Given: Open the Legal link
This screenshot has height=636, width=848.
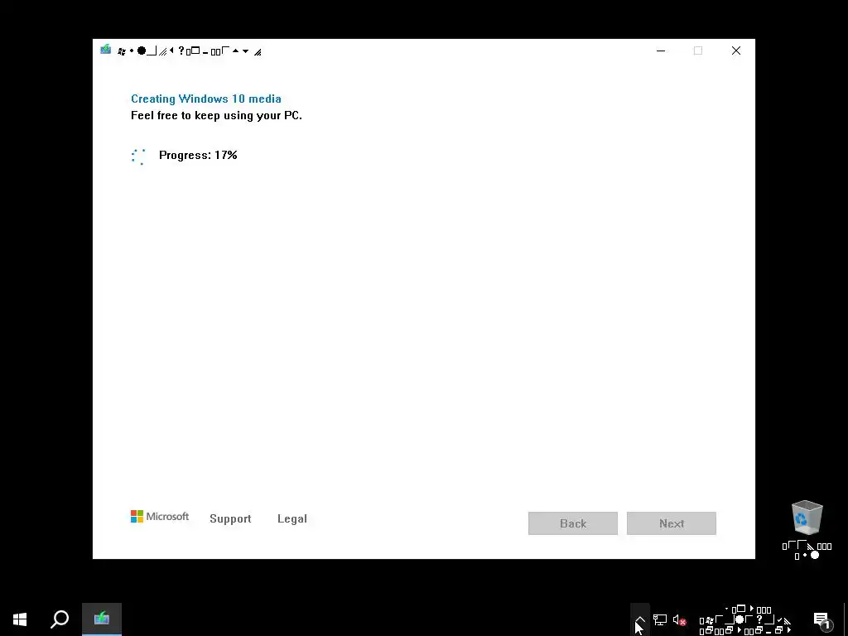Looking at the screenshot, I should [292, 518].
